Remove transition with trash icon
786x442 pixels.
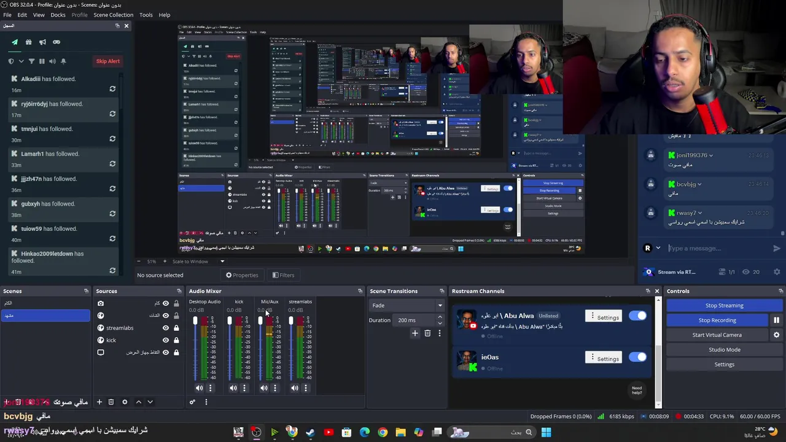pos(427,333)
